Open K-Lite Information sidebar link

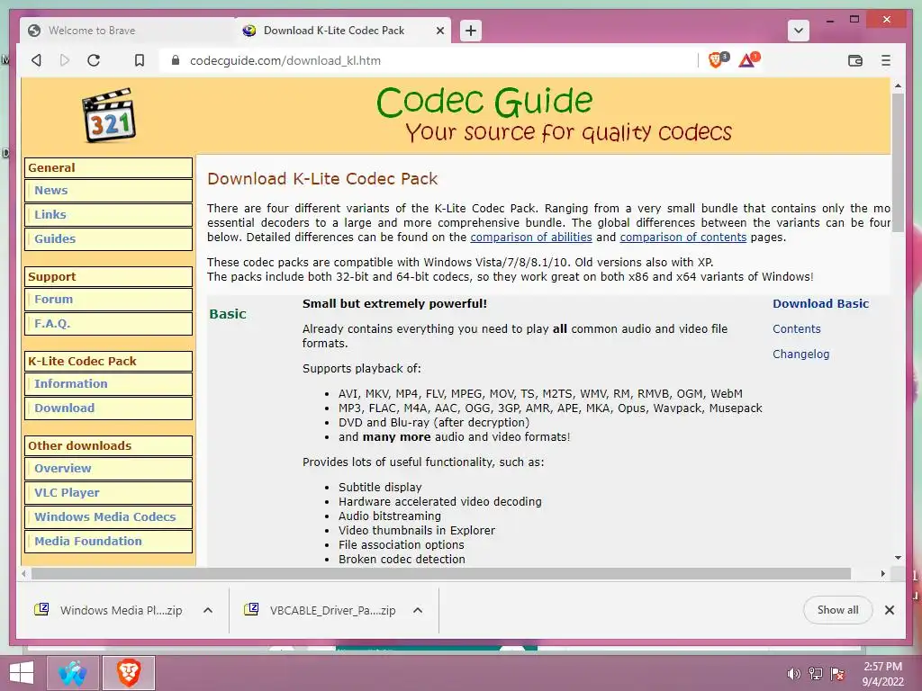[108, 383]
